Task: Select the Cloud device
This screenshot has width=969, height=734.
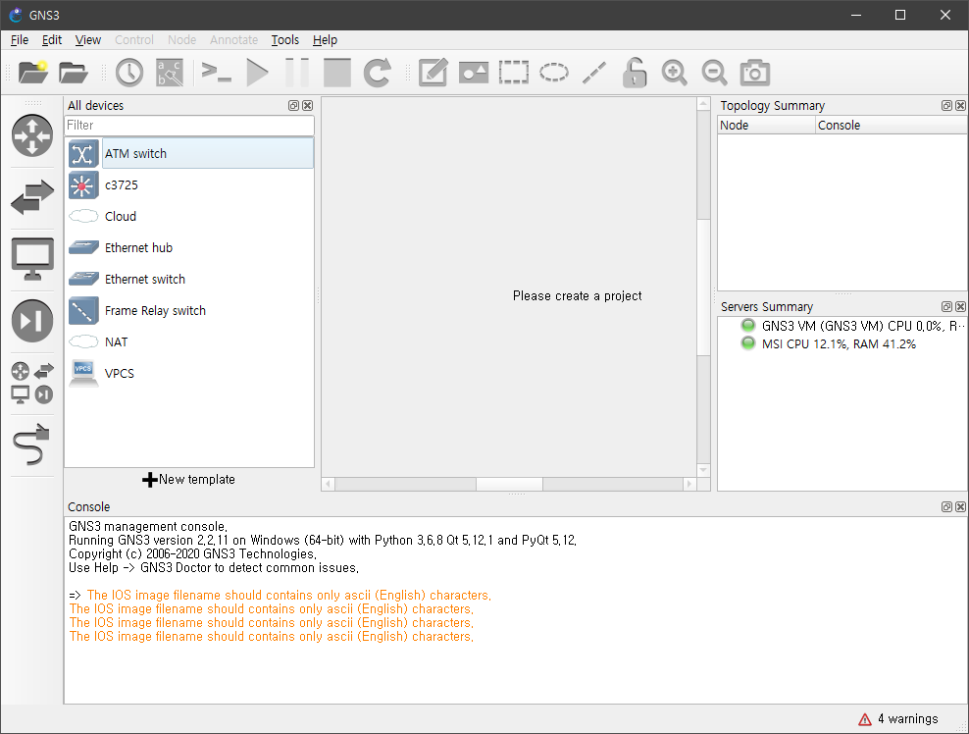Action: pos(189,217)
